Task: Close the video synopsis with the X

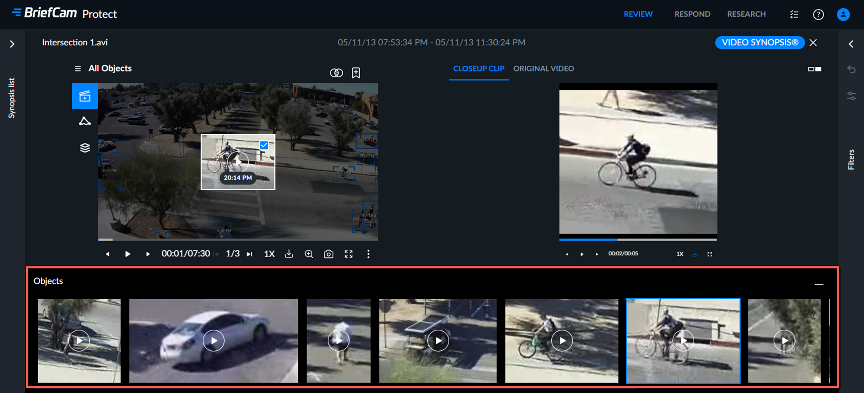Action: click(813, 43)
